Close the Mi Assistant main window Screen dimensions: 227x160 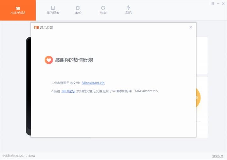click(223, 3)
